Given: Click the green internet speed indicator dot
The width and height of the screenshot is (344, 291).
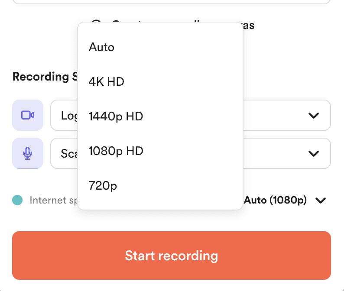Looking at the screenshot, I should coord(17,200).
